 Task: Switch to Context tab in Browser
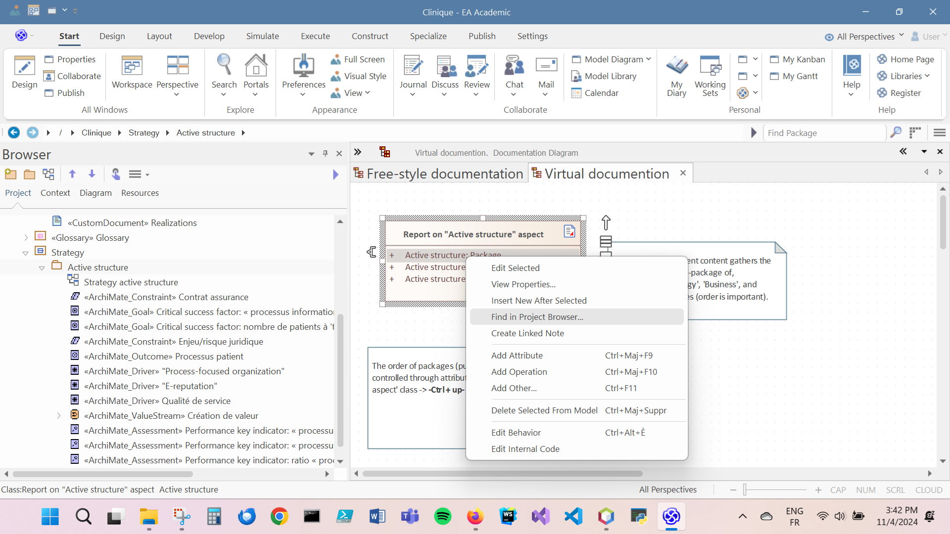pos(55,193)
